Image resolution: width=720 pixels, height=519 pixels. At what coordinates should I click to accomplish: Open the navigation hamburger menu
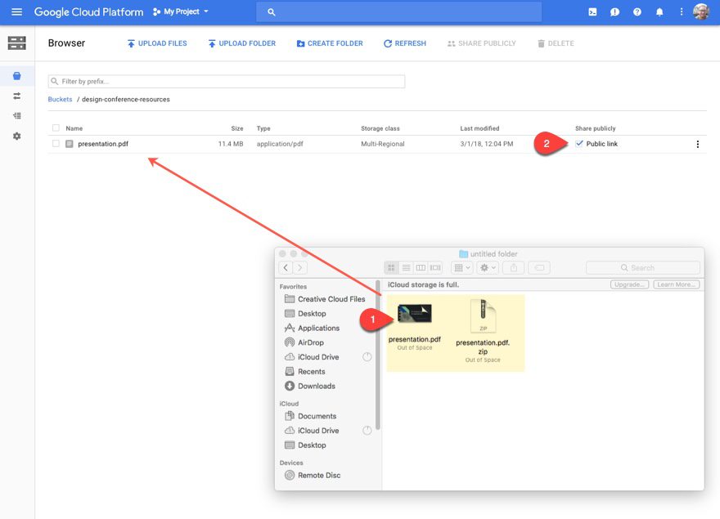tap(16, 11)
